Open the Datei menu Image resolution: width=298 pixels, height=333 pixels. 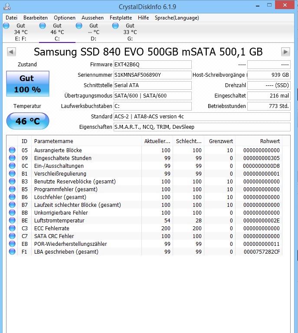tap(11, 18)
